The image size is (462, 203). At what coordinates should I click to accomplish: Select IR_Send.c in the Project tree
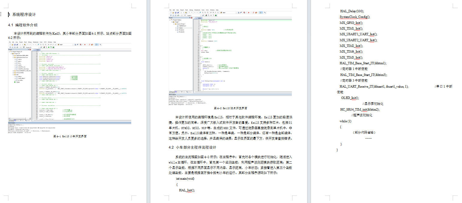[x=182, y=30]
